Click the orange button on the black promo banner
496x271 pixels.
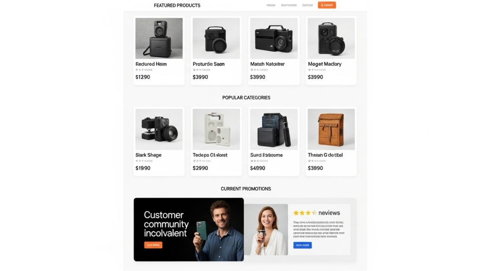153,245
